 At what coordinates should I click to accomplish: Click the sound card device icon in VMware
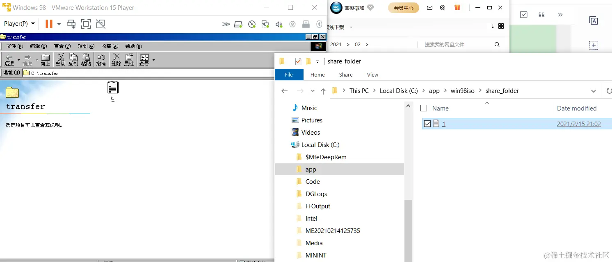click(x=279, y=24)
